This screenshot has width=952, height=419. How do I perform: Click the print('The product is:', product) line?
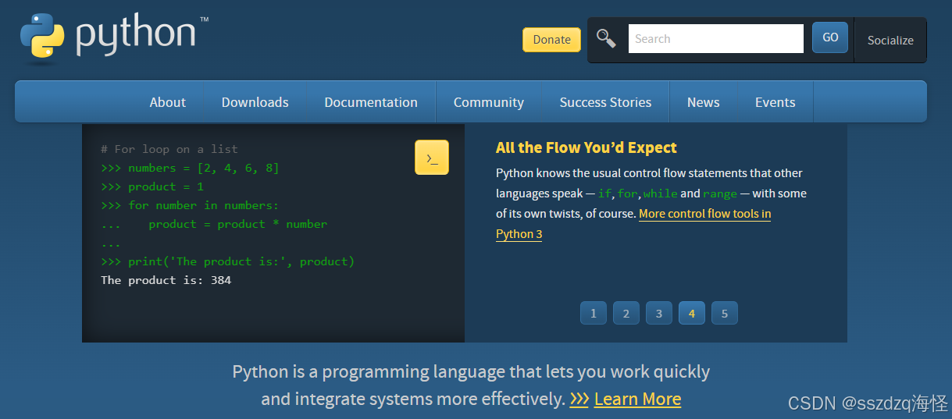(227, 261)
